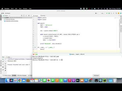Click the wrench settings icon in Run panel
Screen dimensions: 122x91
click(x=3, y=62)
